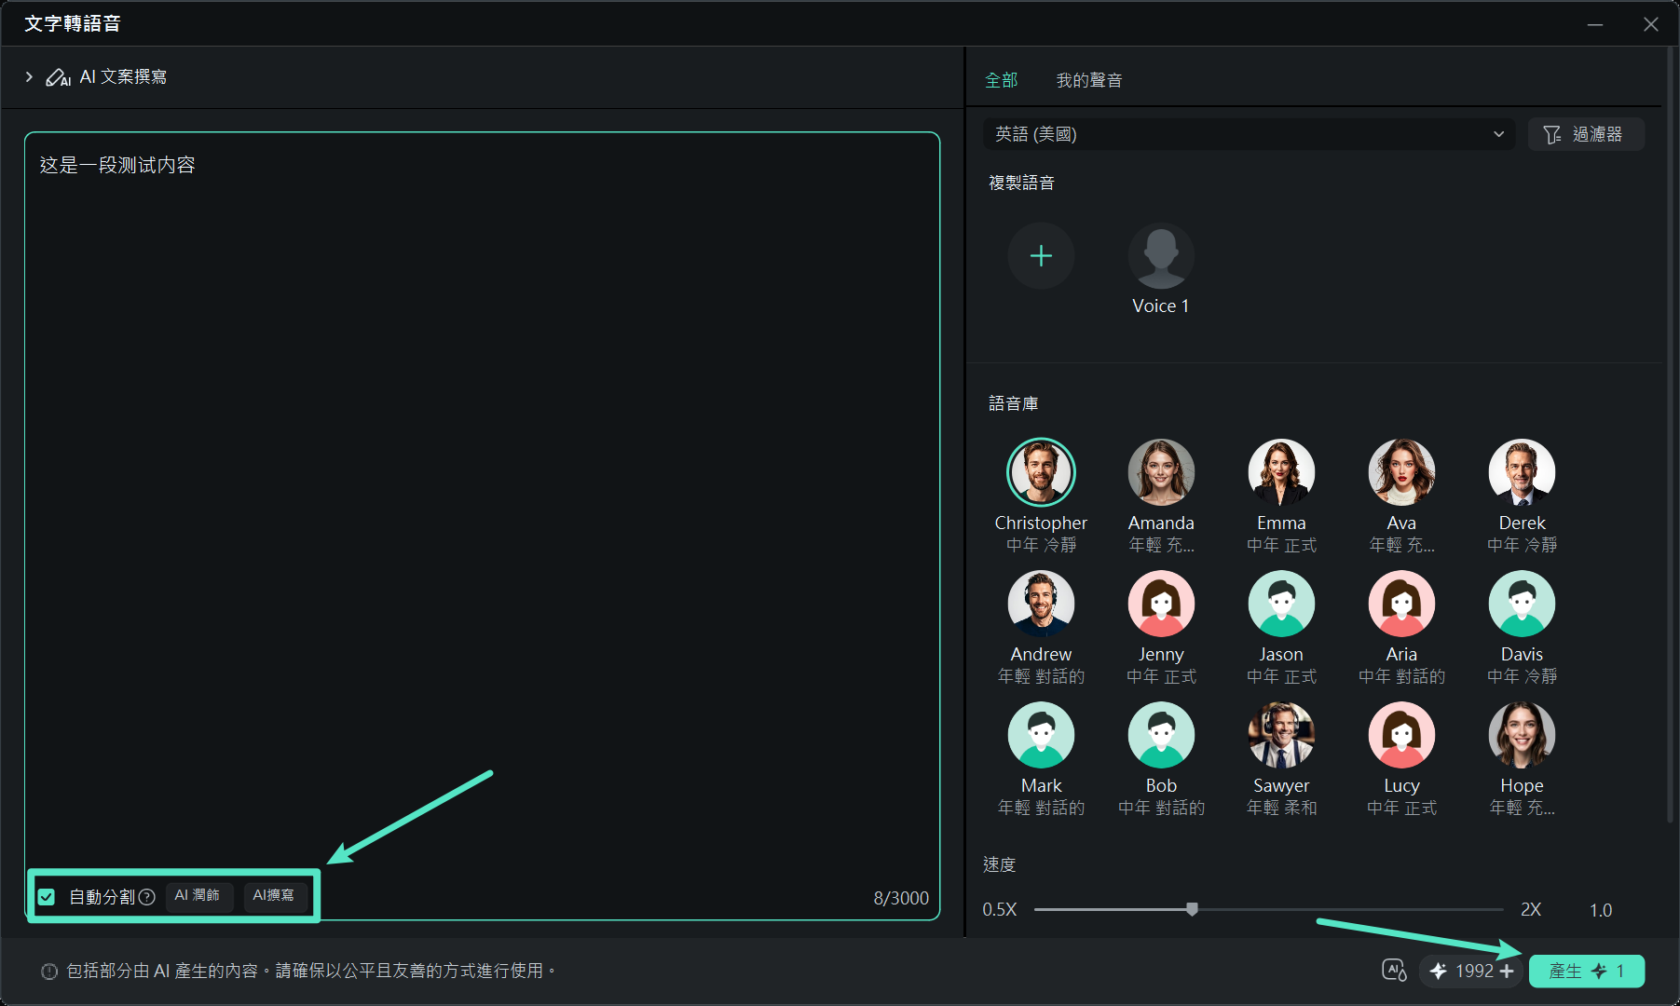Select the Jenny voice icon

coord(1161,604)
